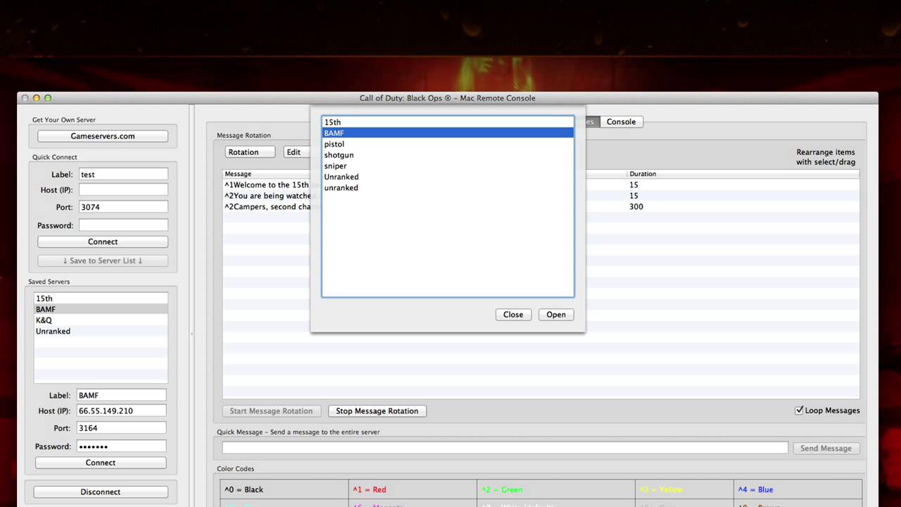Select Unranked in Saved Servers list

[53, 331]
